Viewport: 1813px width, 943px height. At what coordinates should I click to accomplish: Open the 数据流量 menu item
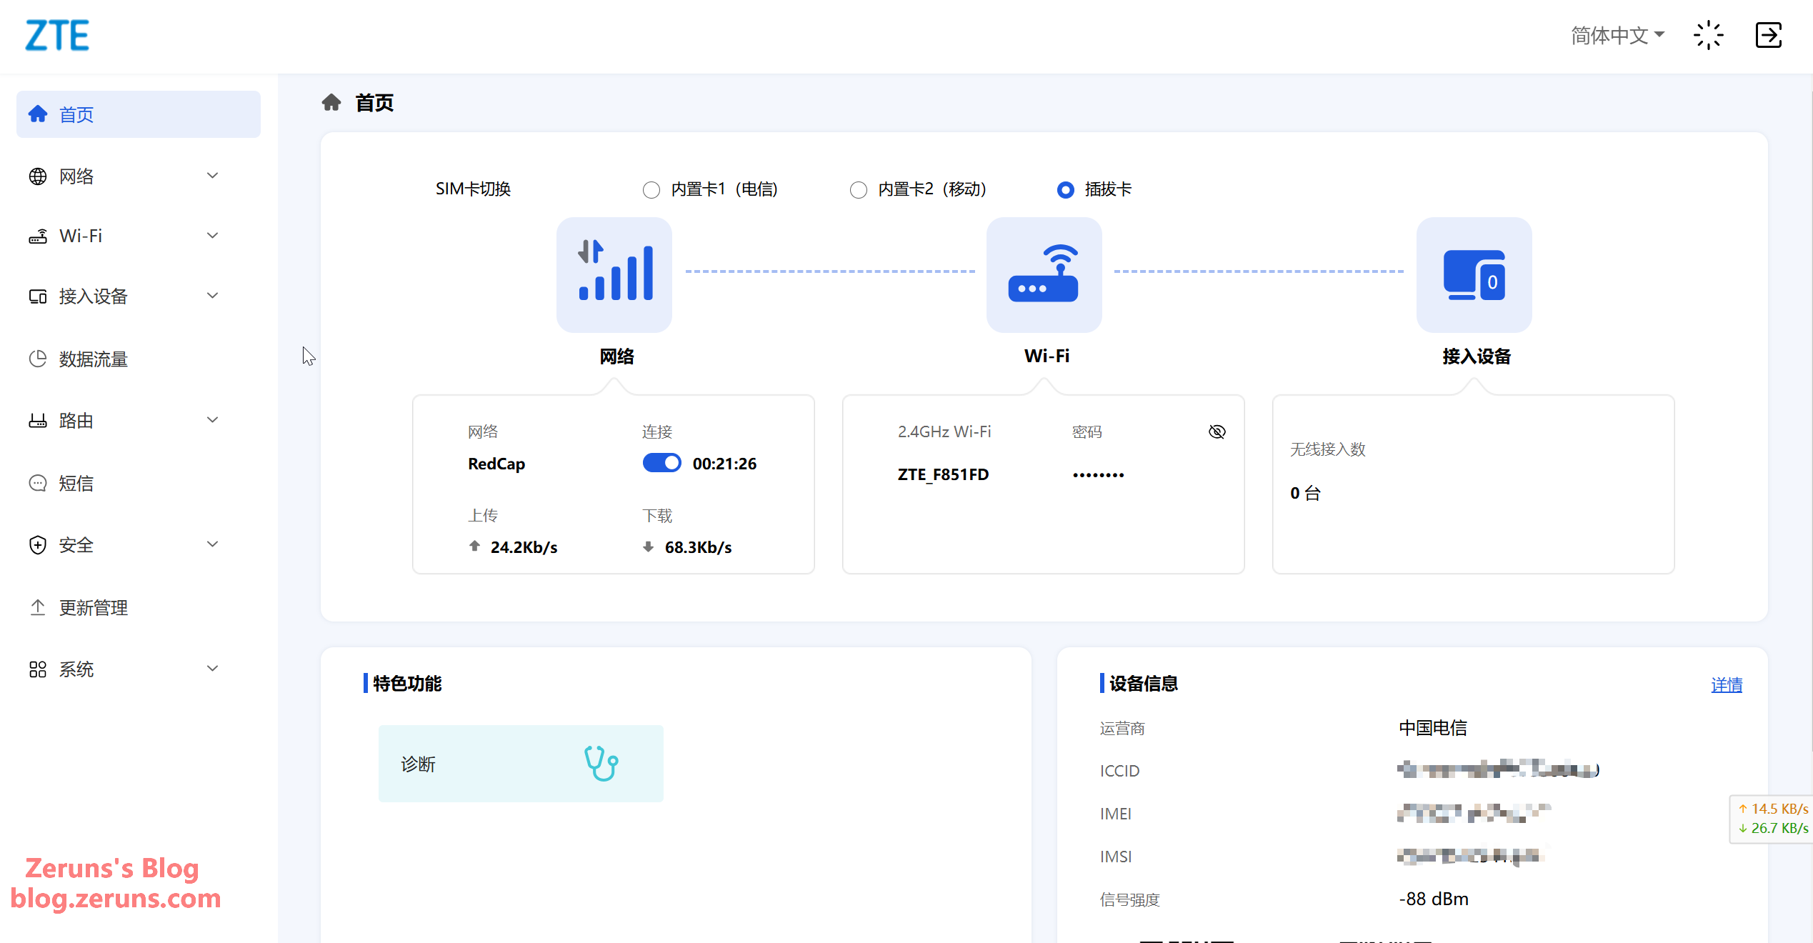pyautogui.click(x=93, y=359)
